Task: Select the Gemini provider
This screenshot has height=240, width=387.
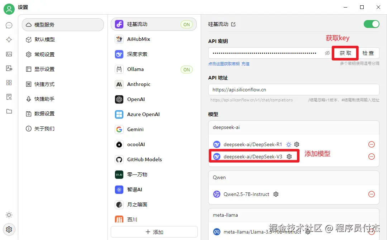Action: pos(154,130)
